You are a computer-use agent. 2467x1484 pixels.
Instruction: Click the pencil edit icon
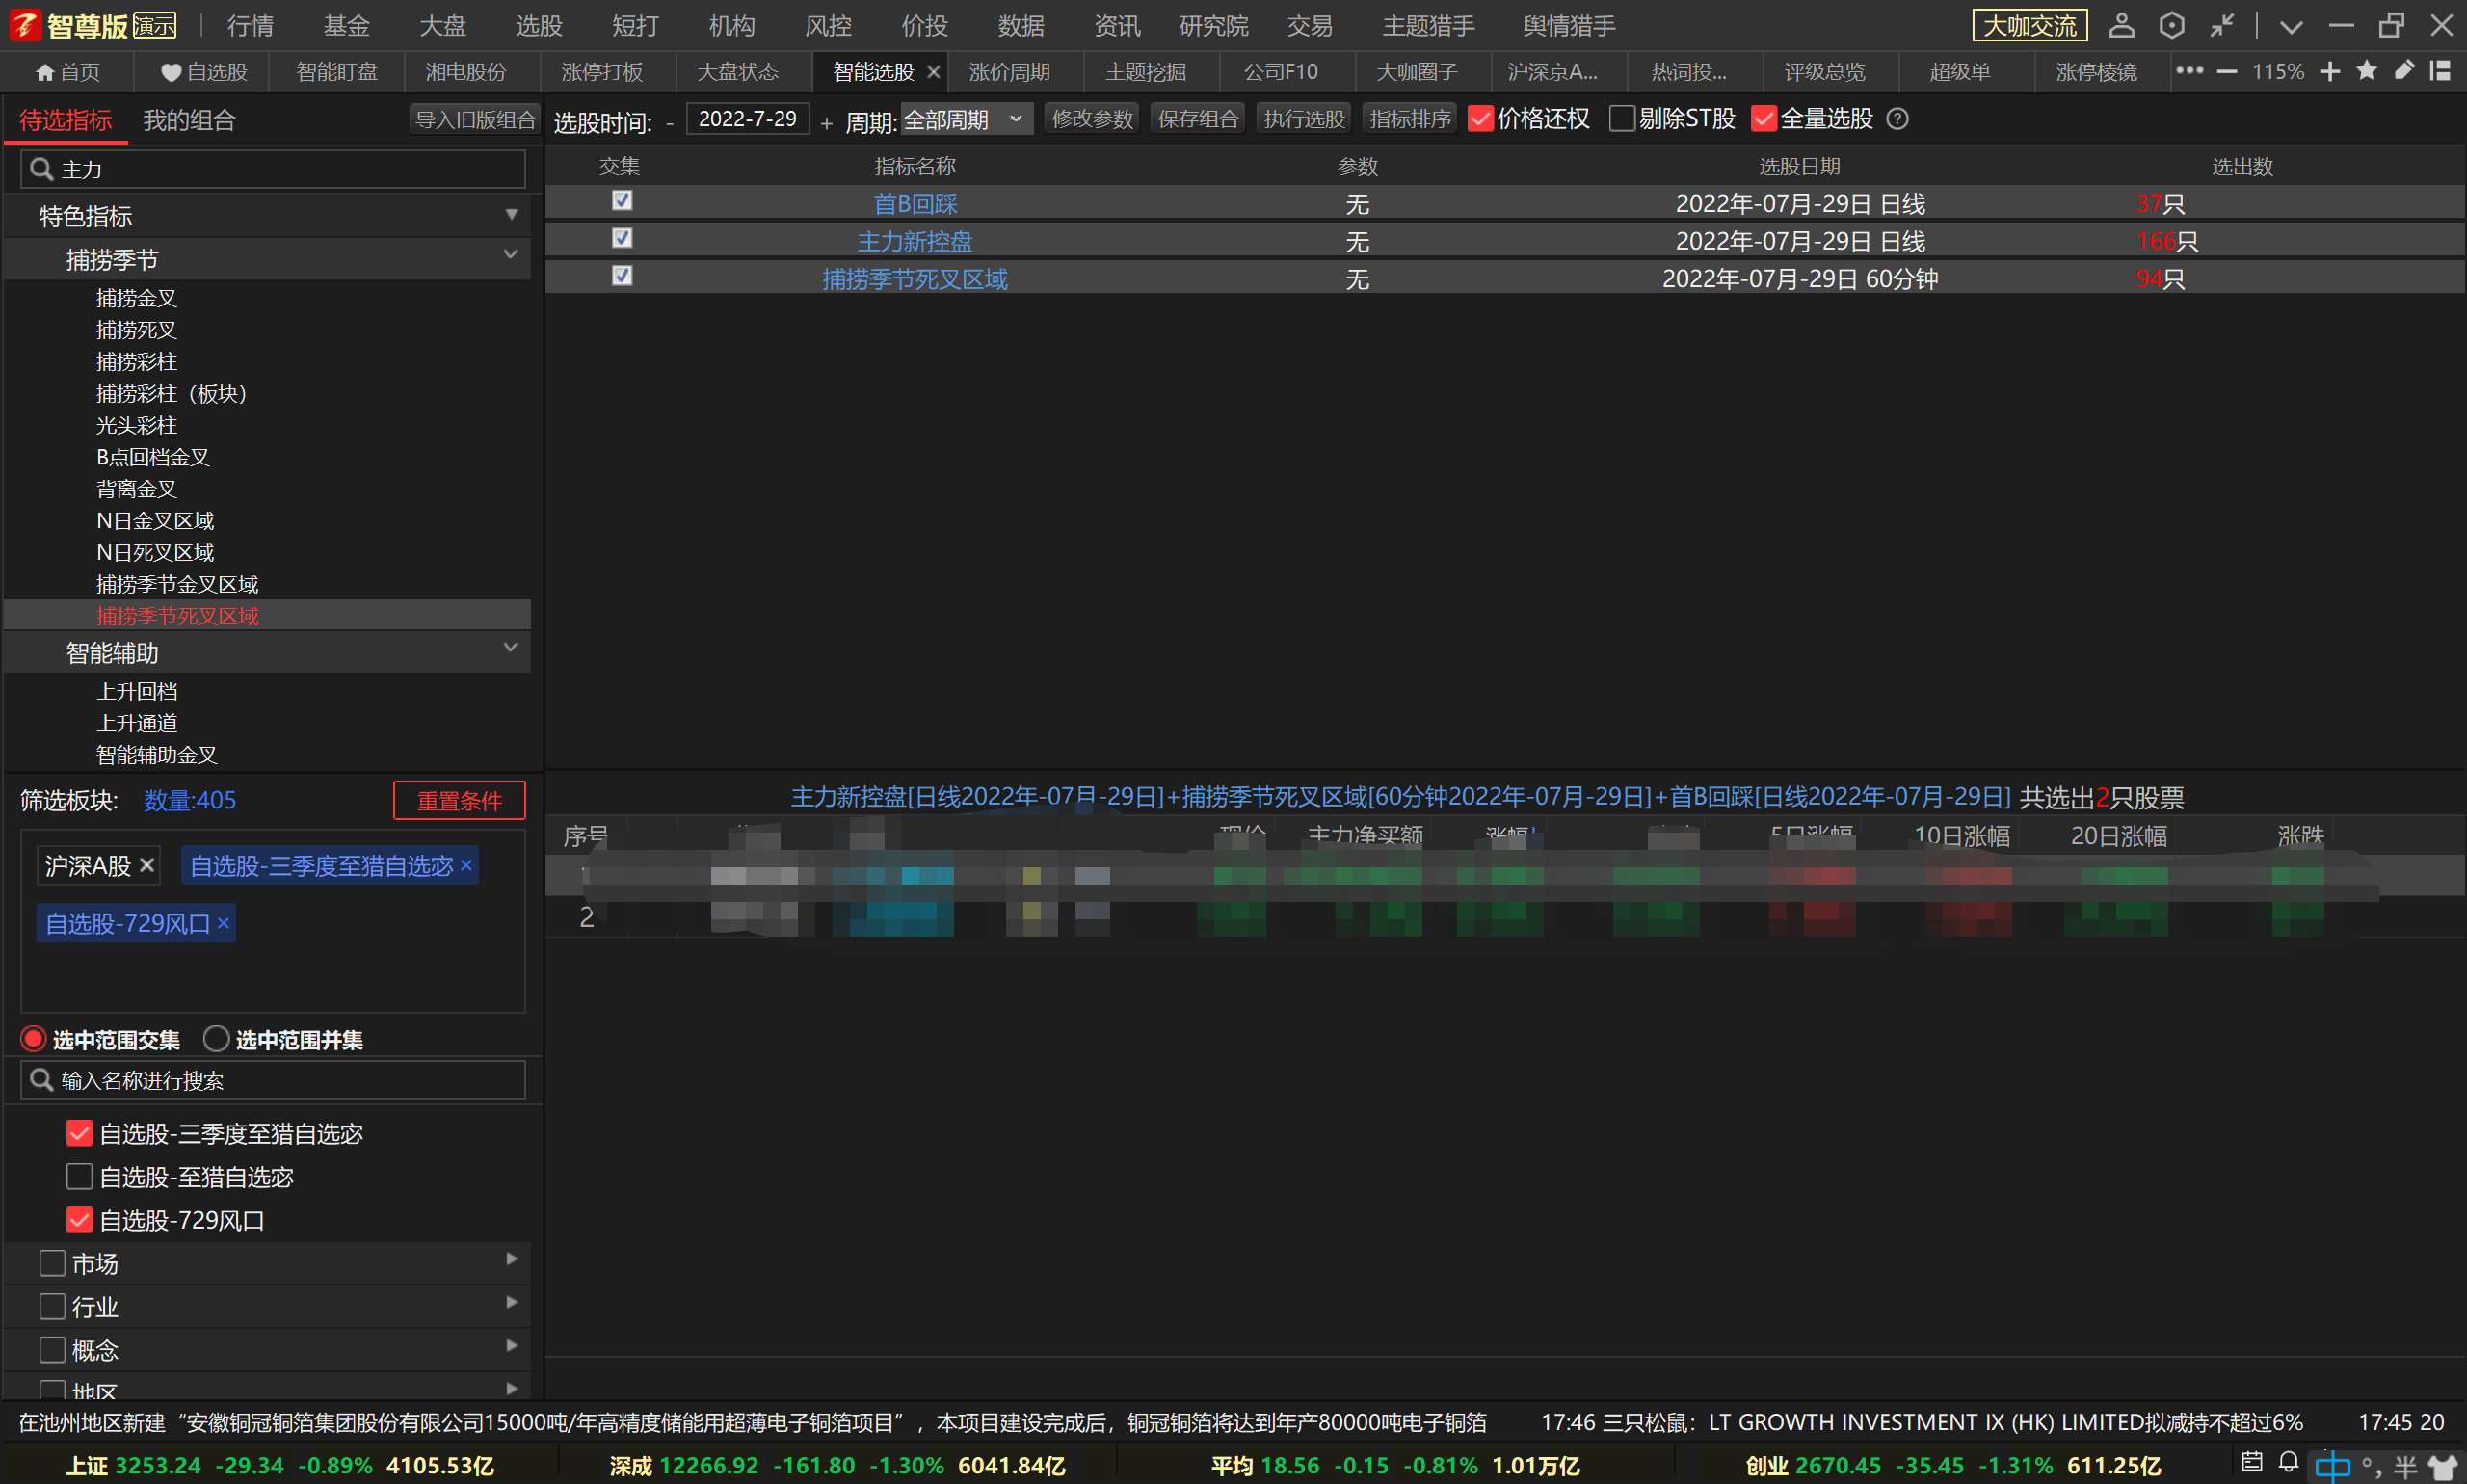tap(2404, 70)
